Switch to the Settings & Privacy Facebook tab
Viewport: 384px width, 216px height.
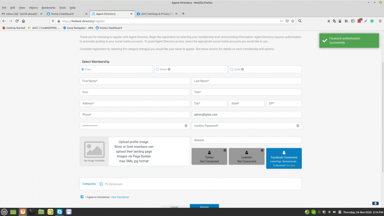(157, 14)
